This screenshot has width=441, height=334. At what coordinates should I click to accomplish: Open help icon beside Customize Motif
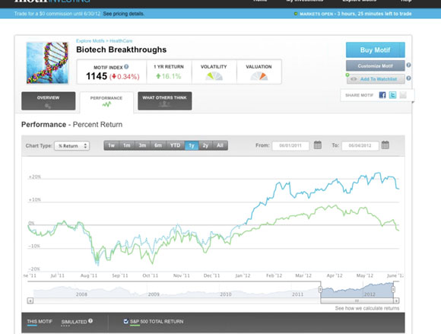(x=408, y=65)
